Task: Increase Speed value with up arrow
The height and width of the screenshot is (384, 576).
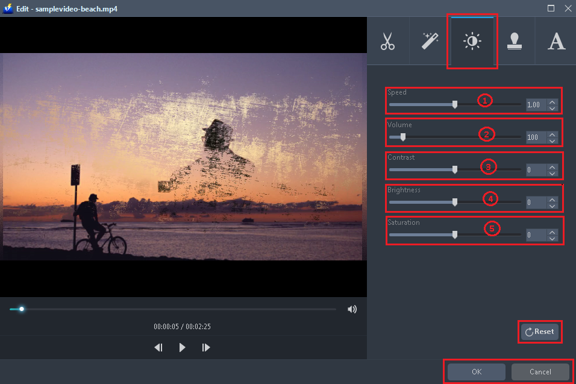Action: pyautogui.click(x=552, y=102)
